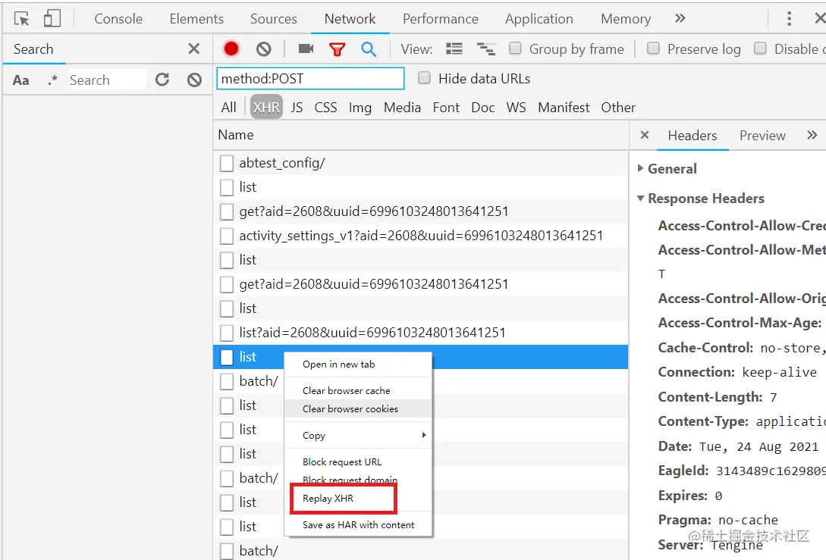
Task: Click the method:POST filter field
Action: coord(310,78)
